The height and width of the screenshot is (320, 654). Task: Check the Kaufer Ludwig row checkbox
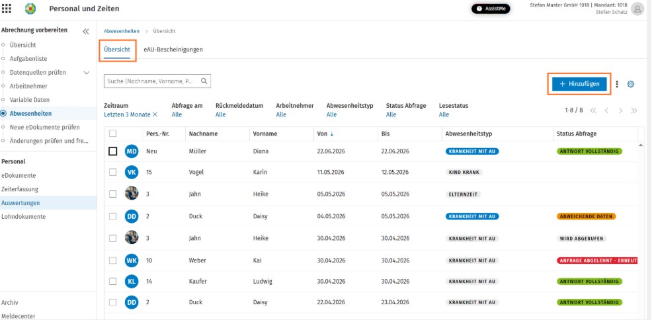pos(112,281)
